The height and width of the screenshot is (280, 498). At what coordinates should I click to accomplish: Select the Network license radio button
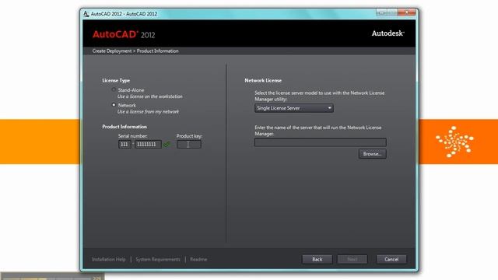pos(114,105)
